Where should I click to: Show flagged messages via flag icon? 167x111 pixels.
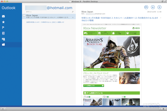click(3, 28)
